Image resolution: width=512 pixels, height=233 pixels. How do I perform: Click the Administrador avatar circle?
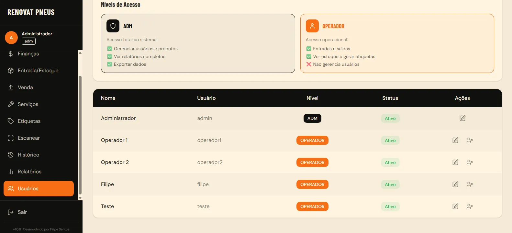[11, 38]
